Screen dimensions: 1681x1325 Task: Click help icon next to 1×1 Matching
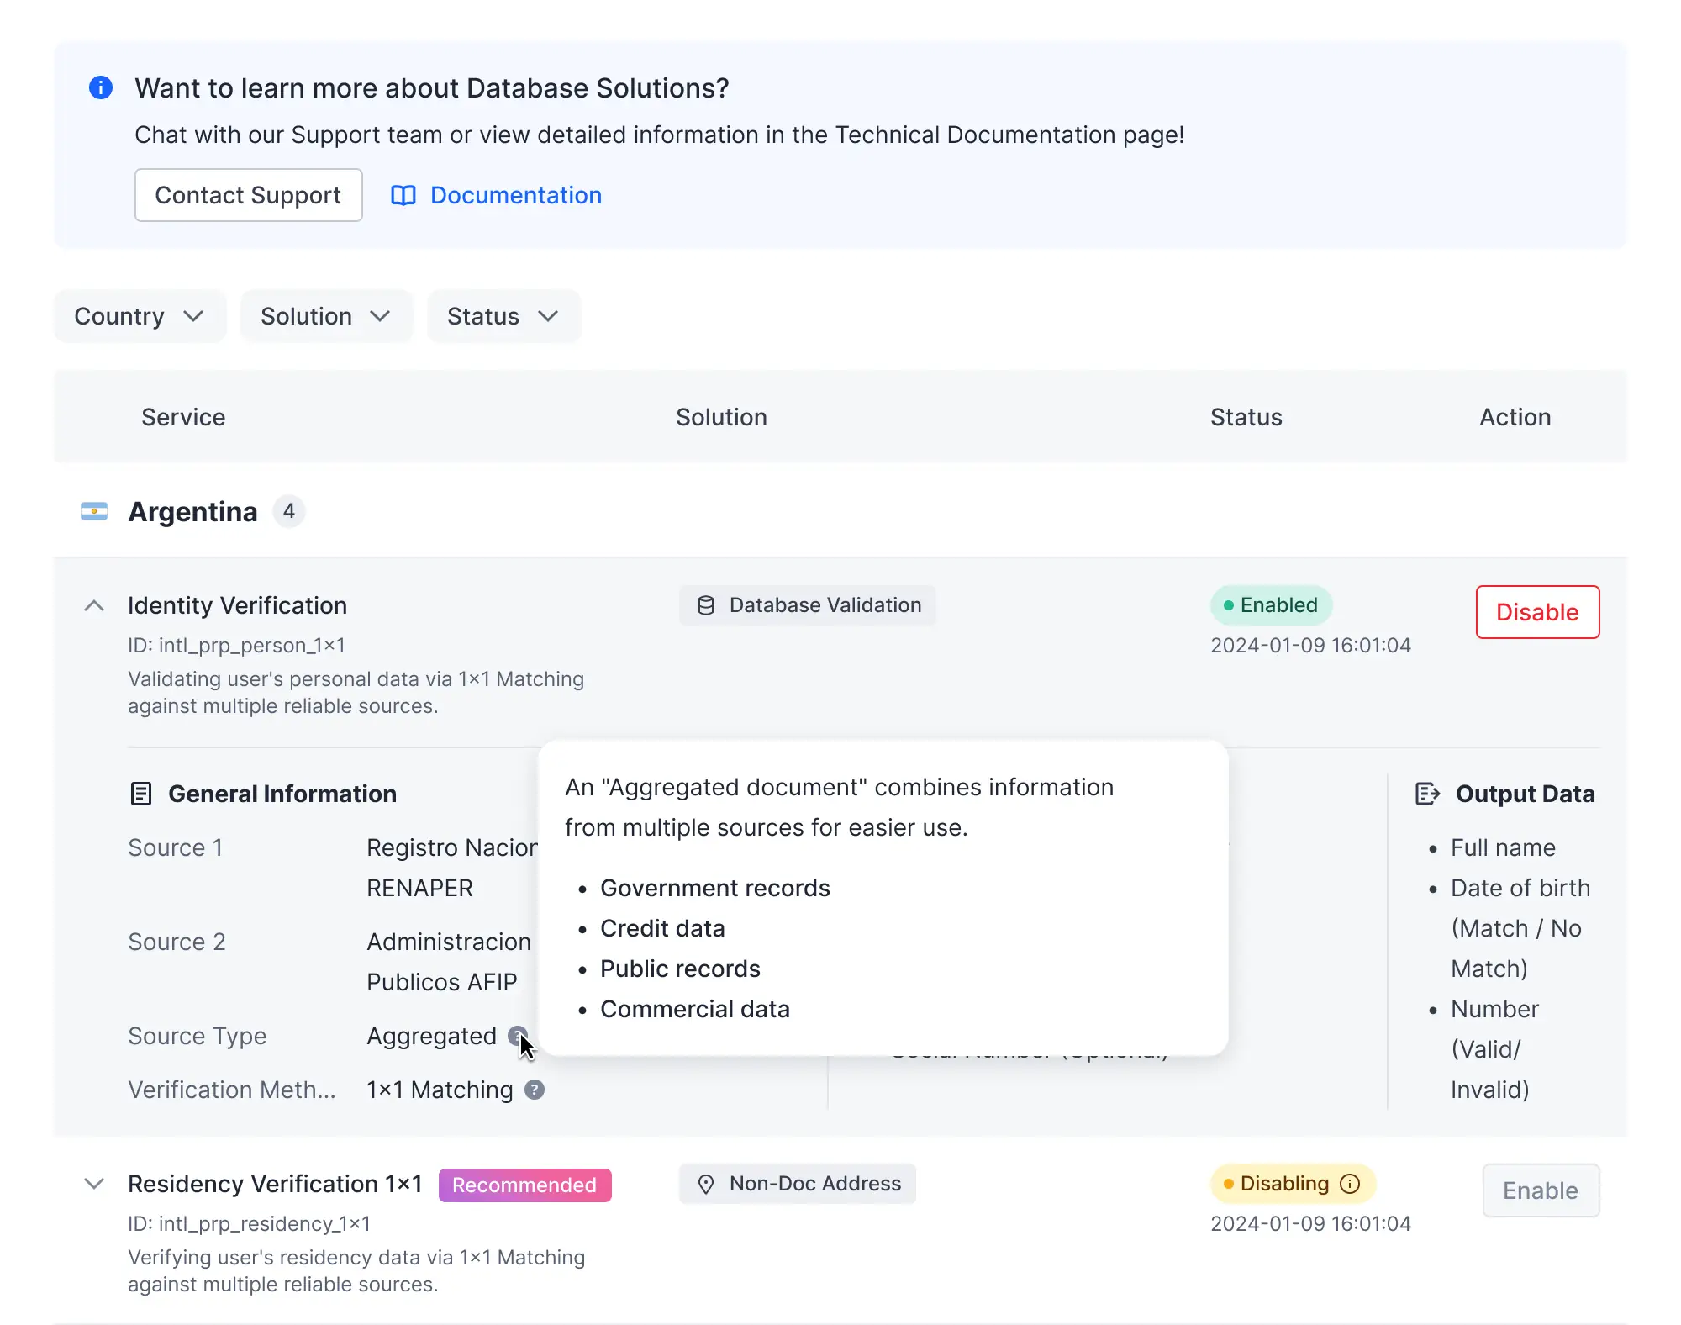pos(535,1090)
